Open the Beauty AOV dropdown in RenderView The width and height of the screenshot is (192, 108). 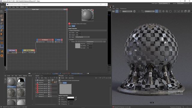[x=127, y=11]
